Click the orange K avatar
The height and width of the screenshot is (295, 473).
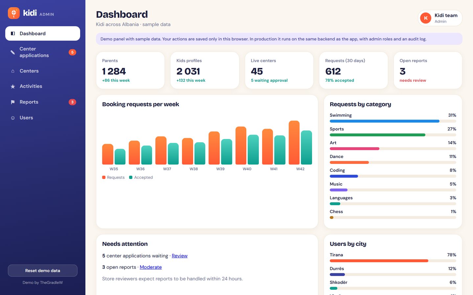click(x=426, y=18)
